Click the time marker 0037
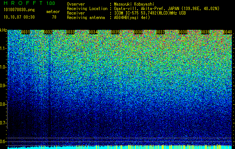This screenshot has height=149, width=235. (160, 32)
